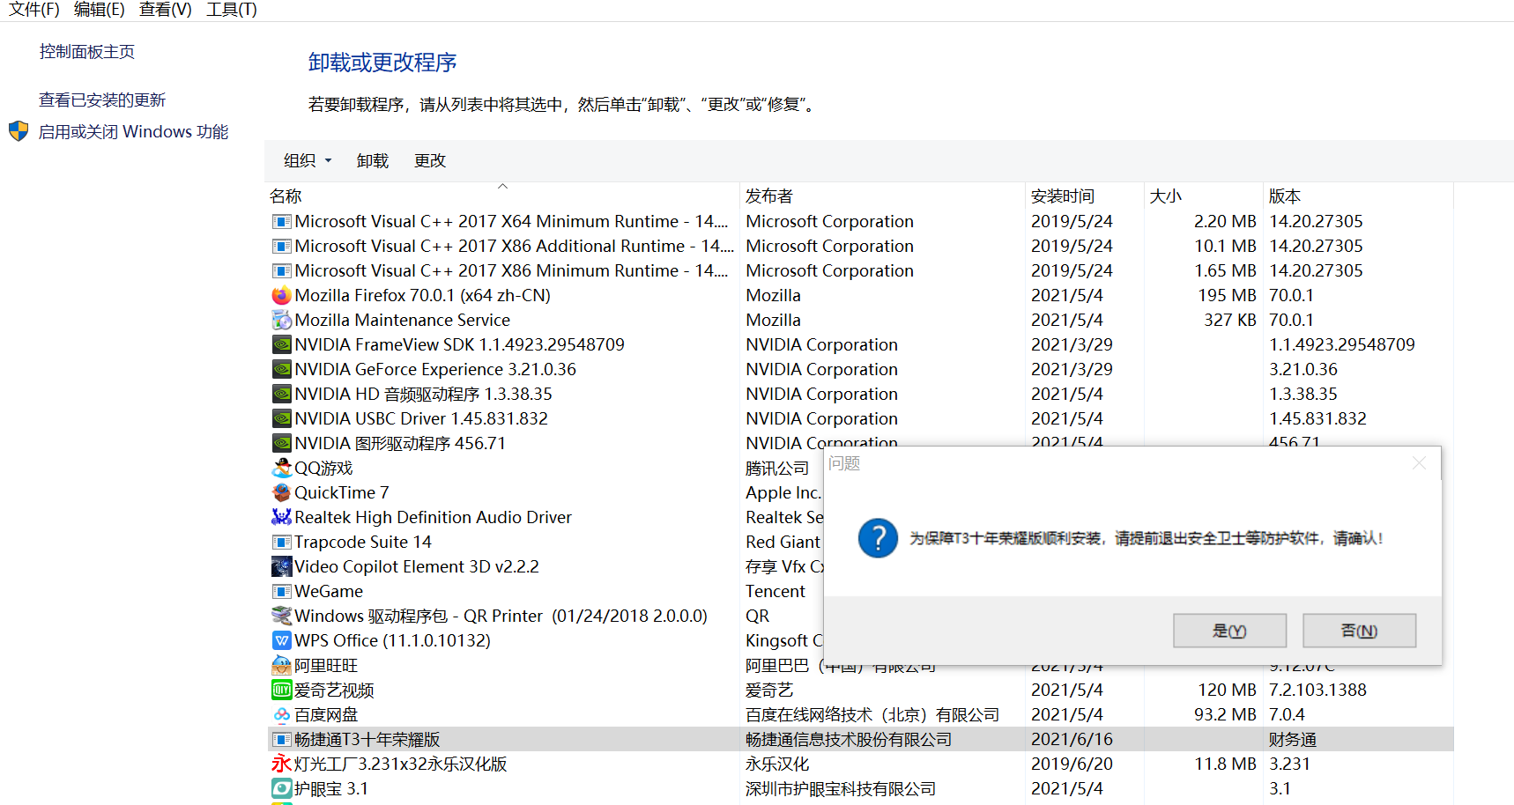The width and height of the screenshot is (1514, 805).
Task: Click the 卸载 toolbar button
Action: tap(373, 160)
